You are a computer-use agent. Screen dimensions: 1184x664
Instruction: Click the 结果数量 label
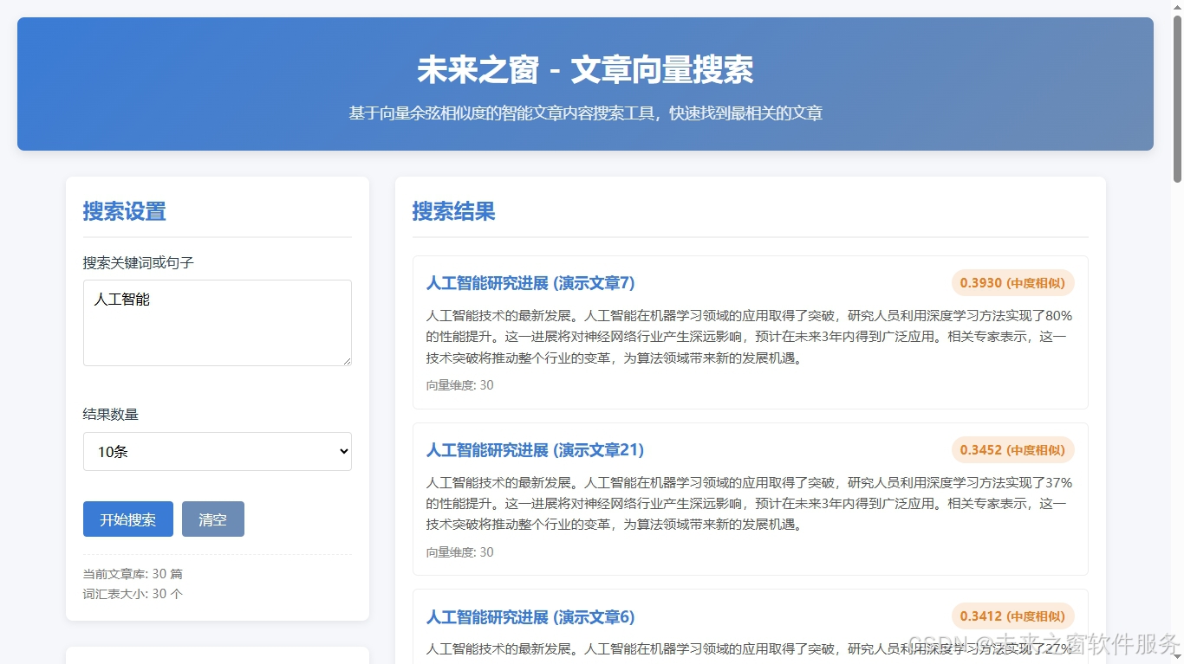point(111,414)
